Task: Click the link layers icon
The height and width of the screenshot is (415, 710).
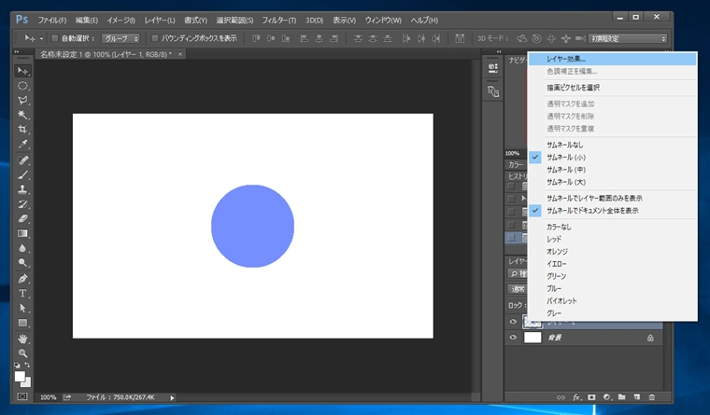Action: coord(561,397)
